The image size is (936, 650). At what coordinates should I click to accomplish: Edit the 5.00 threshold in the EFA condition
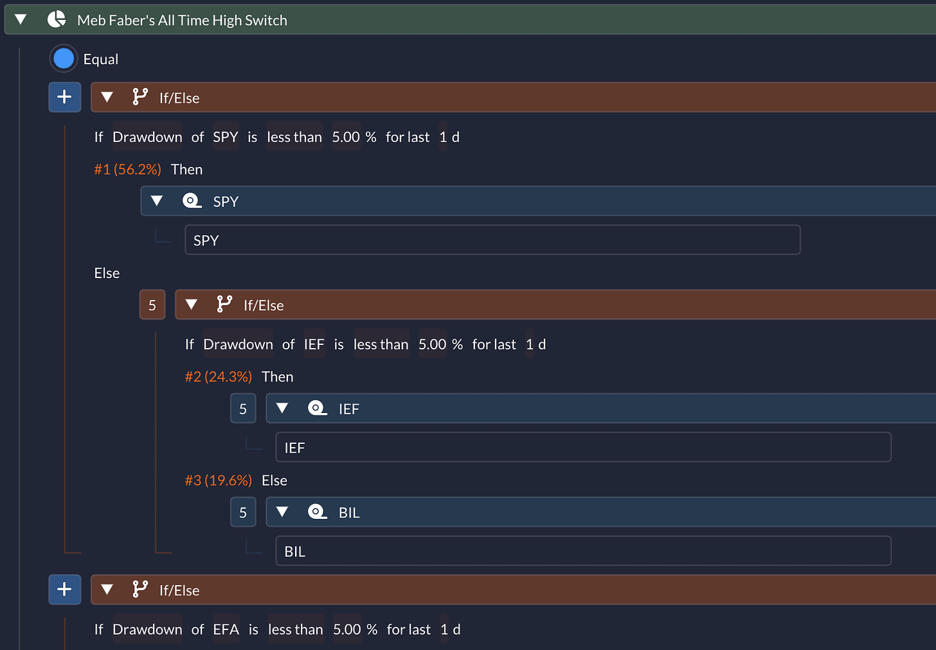[347, 629]
